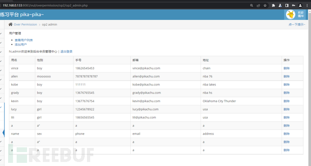Open the password key icon
Screen dimensions: 311x166
tap(293, 5)
